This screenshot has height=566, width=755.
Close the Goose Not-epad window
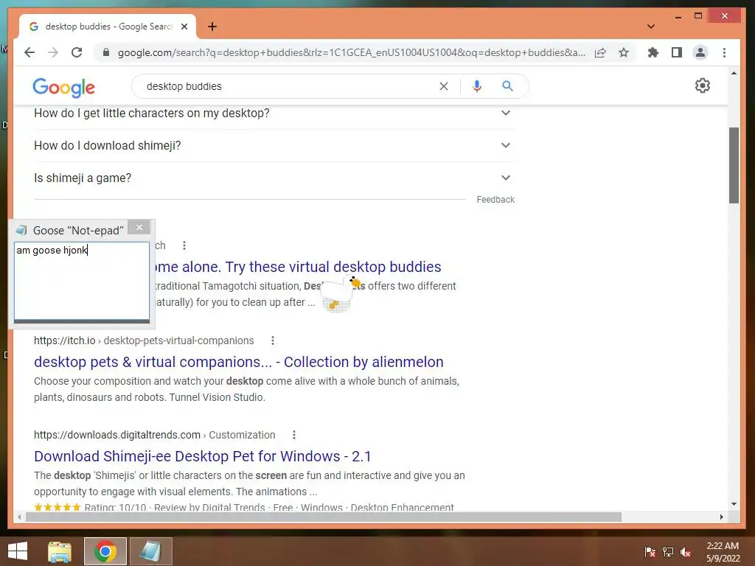tap(139, 228)
